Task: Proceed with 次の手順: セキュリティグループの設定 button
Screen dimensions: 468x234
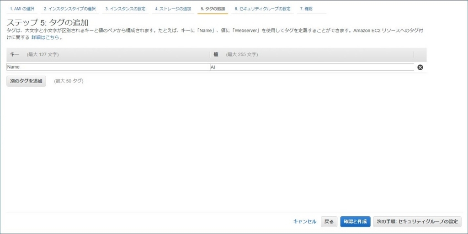Action: point(417,222)
